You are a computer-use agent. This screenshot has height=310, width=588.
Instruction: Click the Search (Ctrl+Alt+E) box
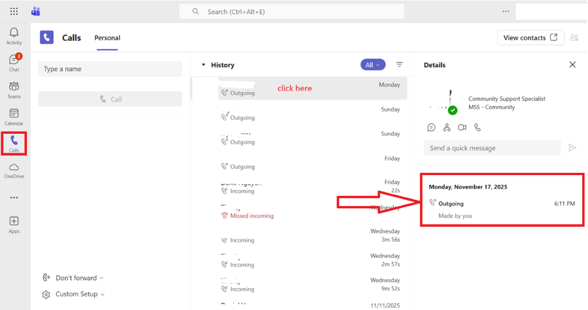pyautogui.click(x=292, y=11)
